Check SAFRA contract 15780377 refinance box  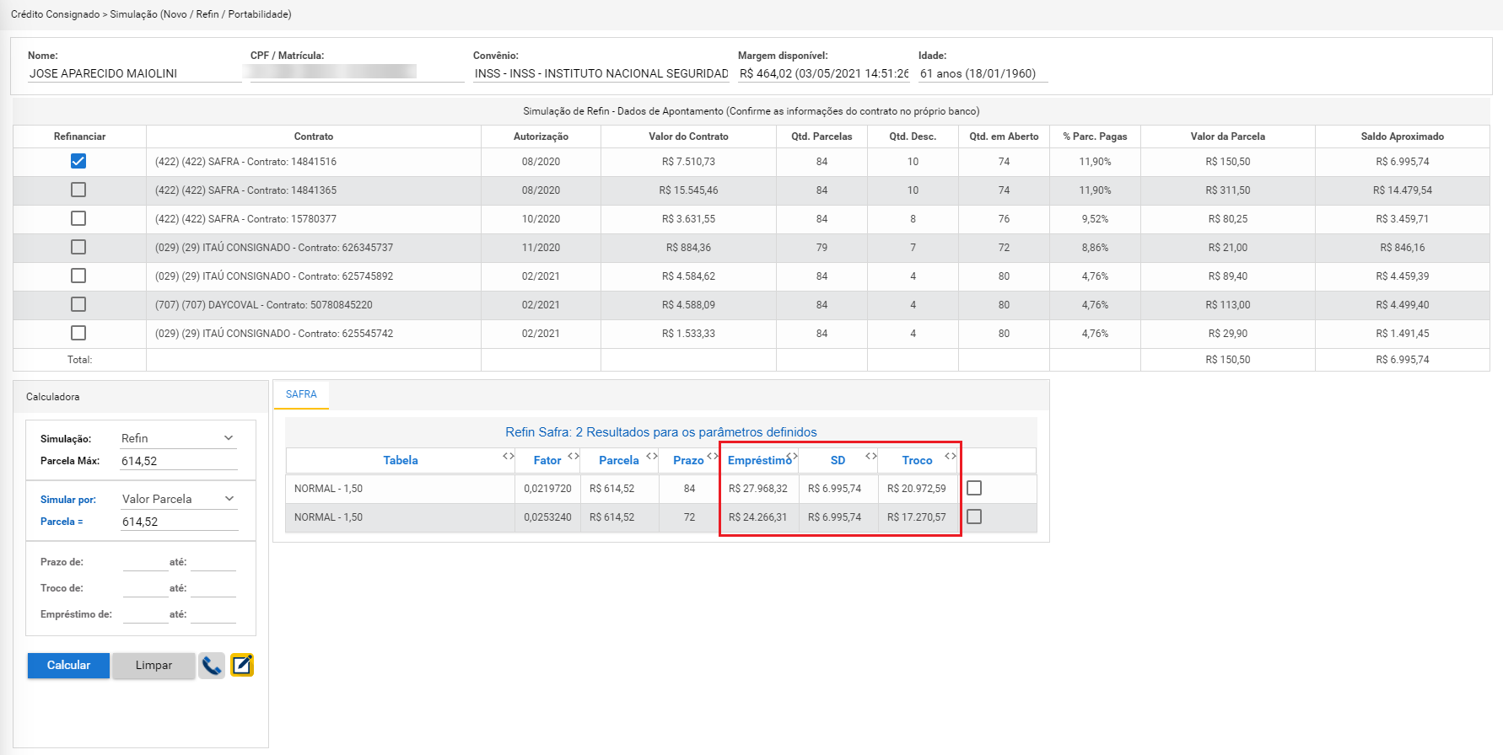coord(78,218)
